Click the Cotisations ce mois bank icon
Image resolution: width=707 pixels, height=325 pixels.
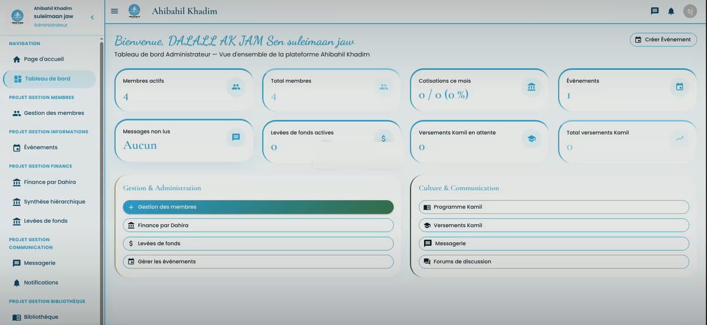pos(532,87)
